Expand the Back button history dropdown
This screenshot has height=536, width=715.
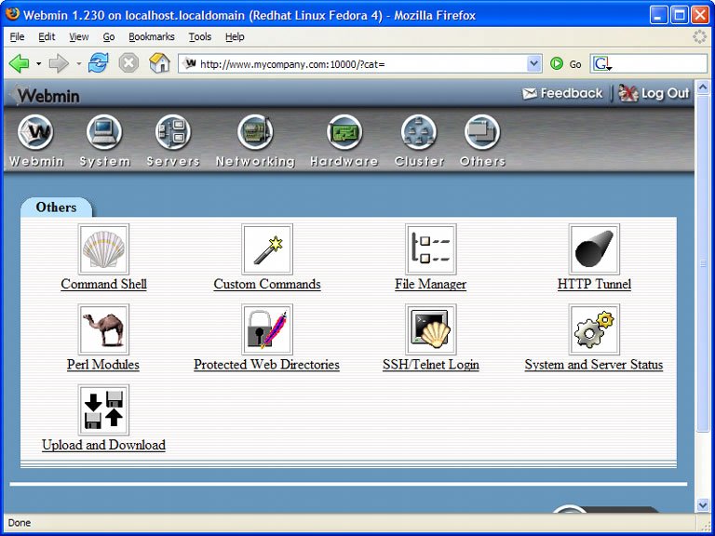(38, 64)
